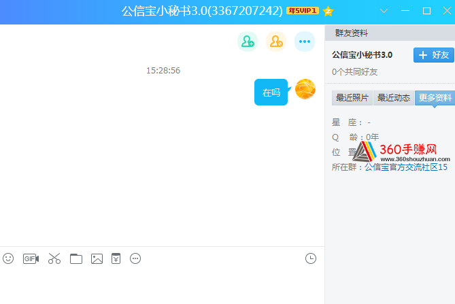This screenshot has width=455, height=304.
Task: Click the 星座 entry
Action: tap(351, 122)
